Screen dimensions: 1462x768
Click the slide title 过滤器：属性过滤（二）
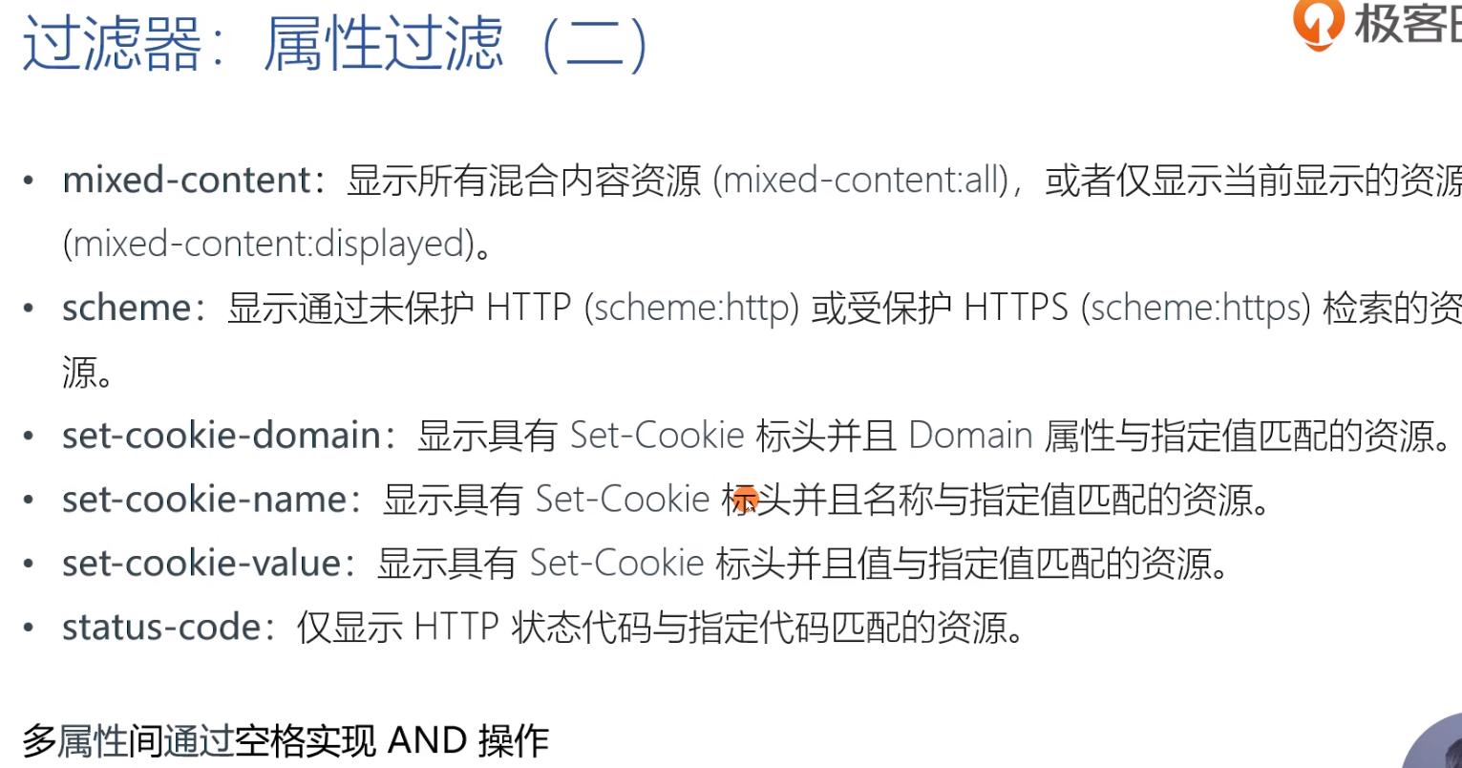tap(335, 45)
